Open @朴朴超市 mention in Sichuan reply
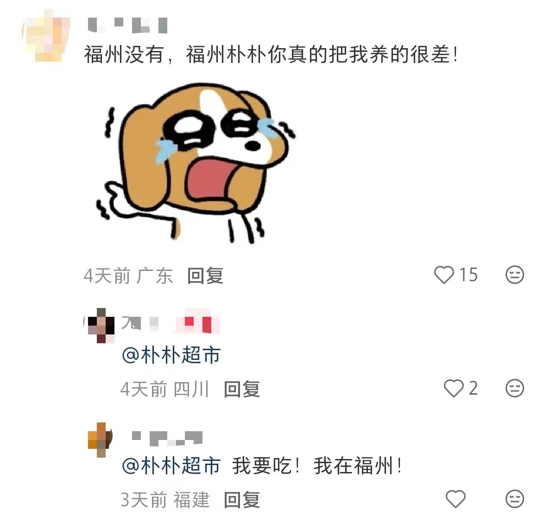Image resolution: width=556 pixels, height=522 pixels. tap(171, 355)
